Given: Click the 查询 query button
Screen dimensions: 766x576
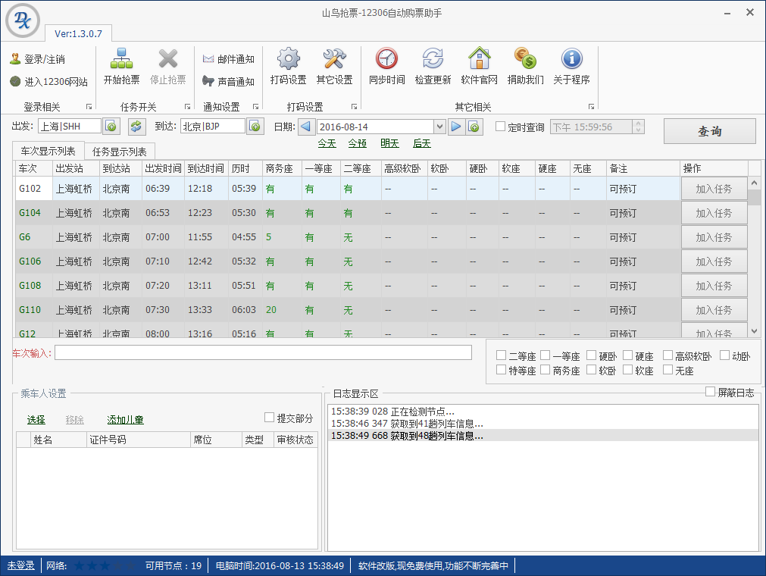Looking at the screenshot, I should [x=710, y=130].
